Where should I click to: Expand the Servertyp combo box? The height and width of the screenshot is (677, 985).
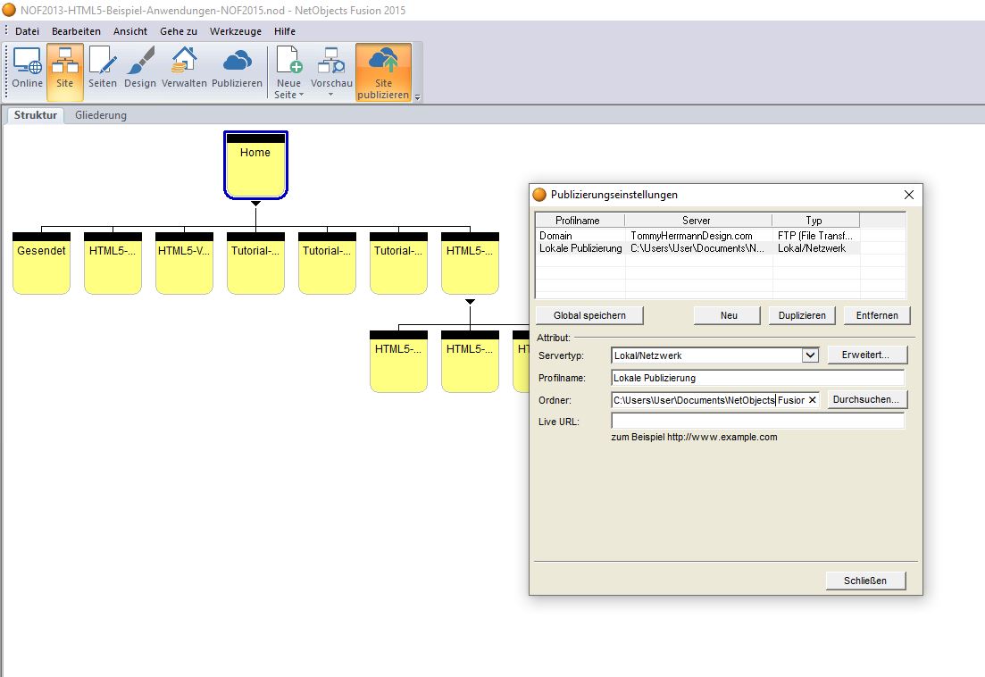coord(810,355)
